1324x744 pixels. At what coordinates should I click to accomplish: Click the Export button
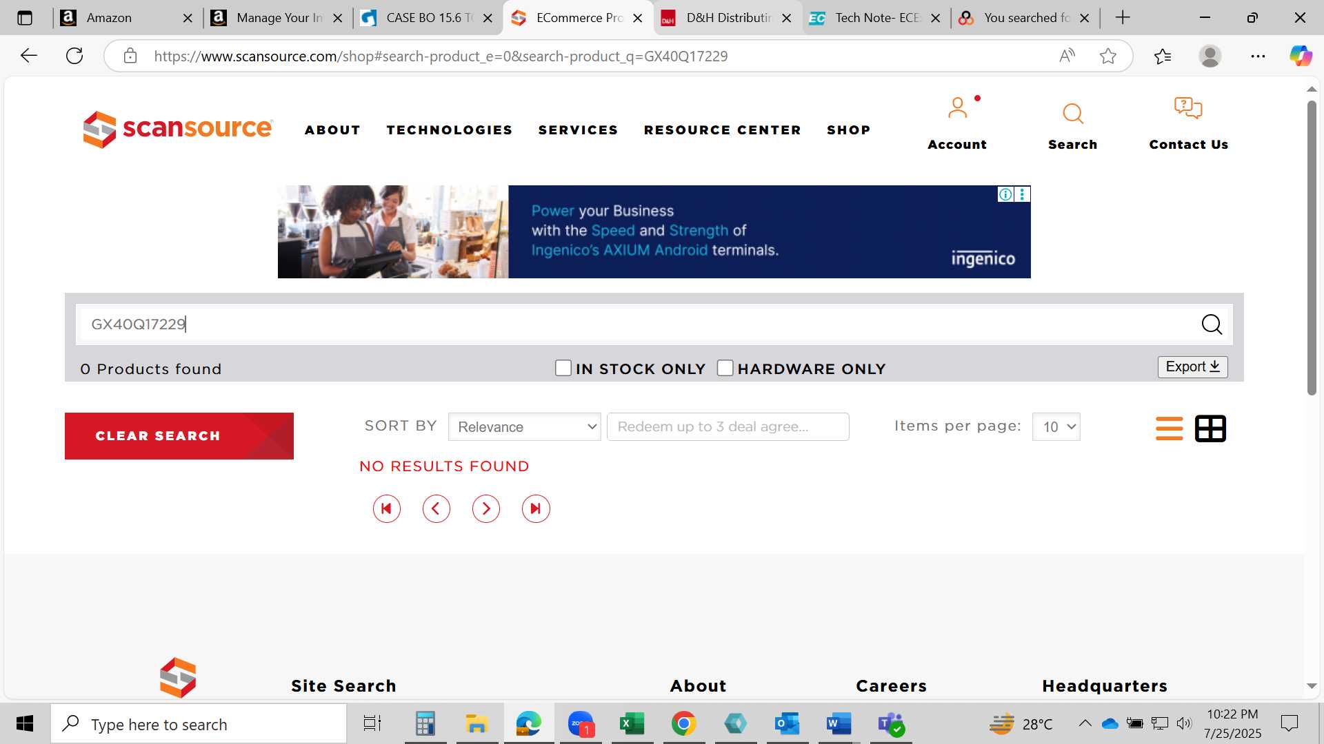pyautogui.click(x=1192, y=367)
